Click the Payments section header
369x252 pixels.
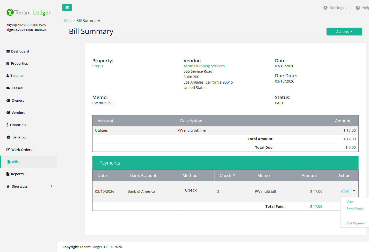pyautogui.click(x=225, y=163)
